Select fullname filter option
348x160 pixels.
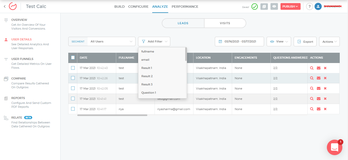tap(162, 51)
